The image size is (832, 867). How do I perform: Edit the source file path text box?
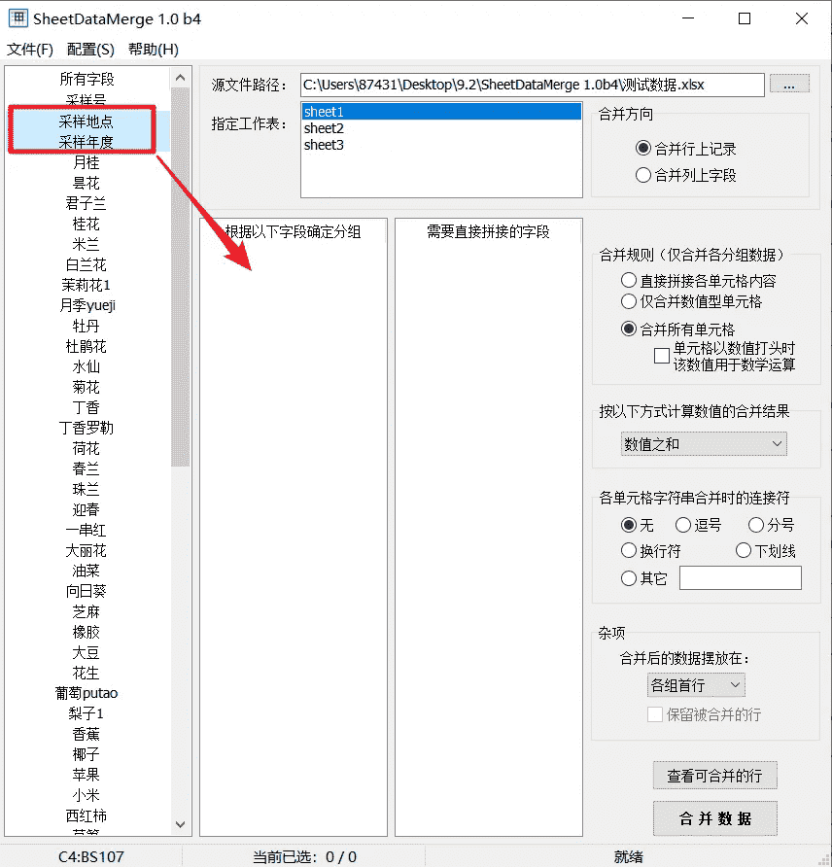pyautogui.click(x=532, y=85)
